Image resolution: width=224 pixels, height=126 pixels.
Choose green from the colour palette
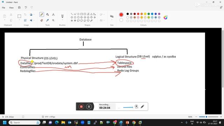148,14
